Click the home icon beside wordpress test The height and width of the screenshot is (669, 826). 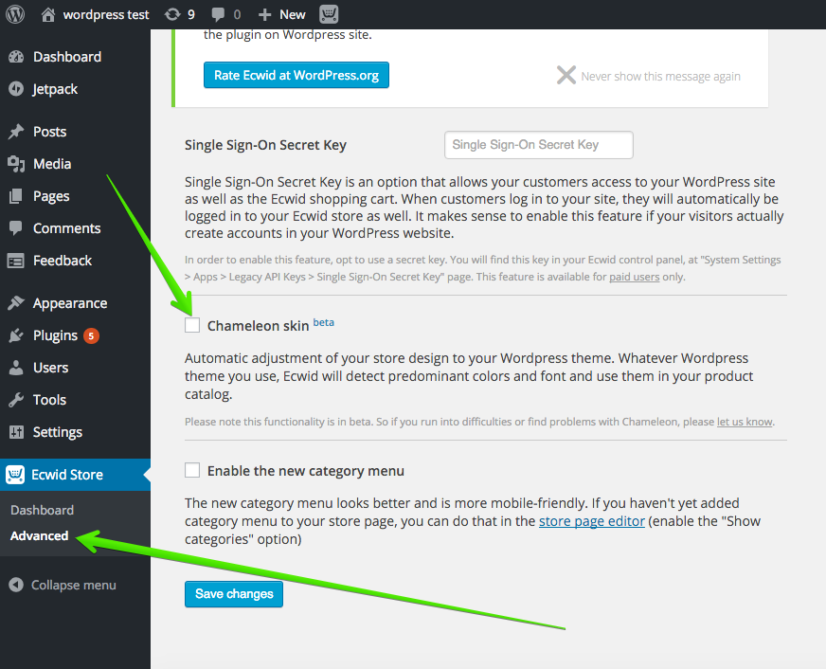(x=48, y=14)
